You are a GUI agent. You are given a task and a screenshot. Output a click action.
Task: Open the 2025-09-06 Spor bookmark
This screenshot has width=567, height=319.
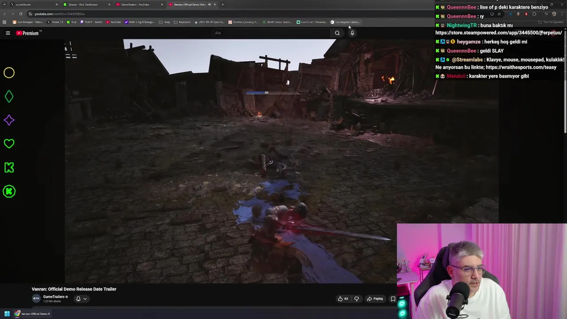pos(210,22)
